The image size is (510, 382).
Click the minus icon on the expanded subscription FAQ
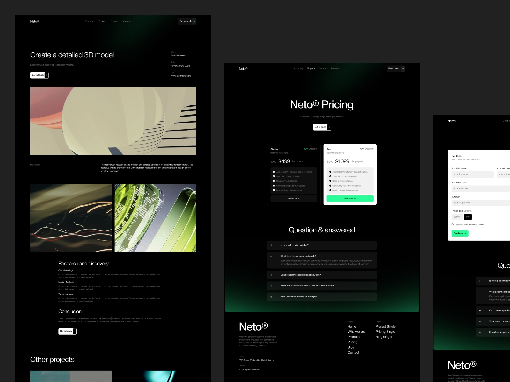coord(271,256)
